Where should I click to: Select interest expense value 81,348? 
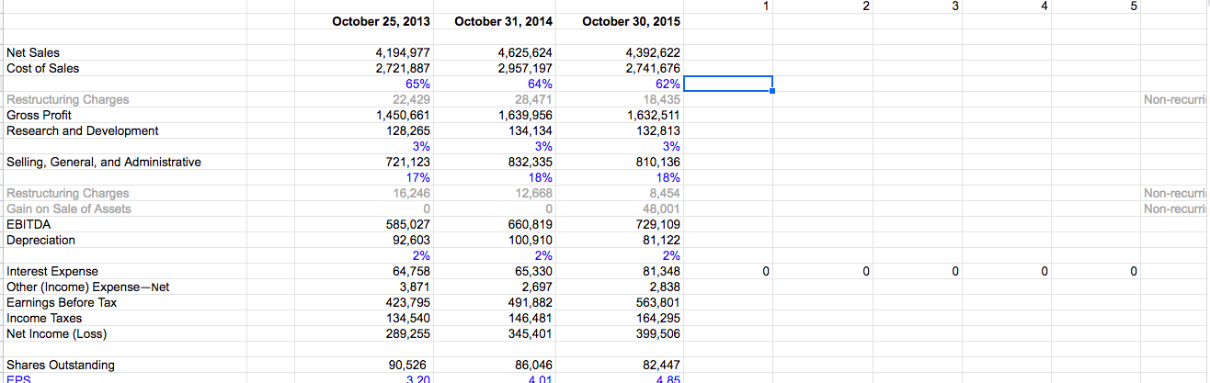661,271
